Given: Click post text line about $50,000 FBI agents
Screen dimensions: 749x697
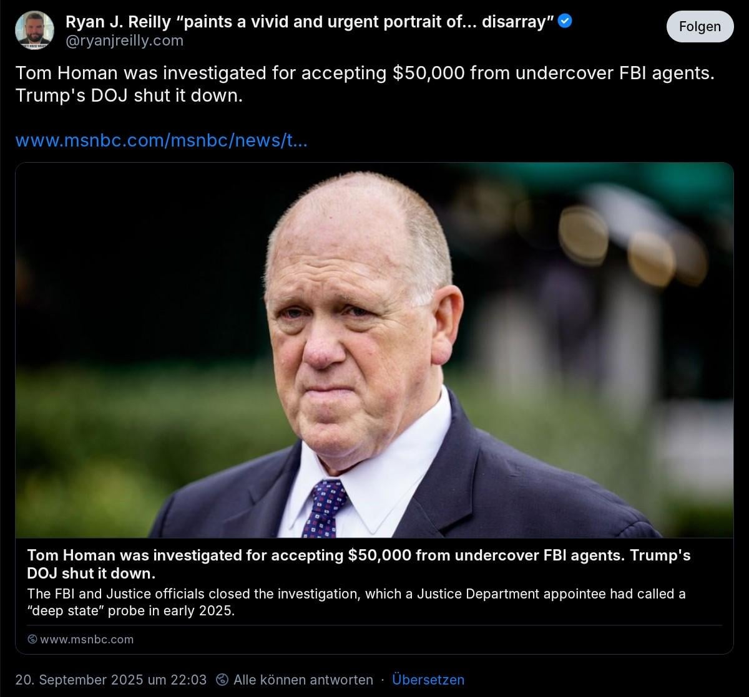Looking at the screenshot, I should pos(365,73).
